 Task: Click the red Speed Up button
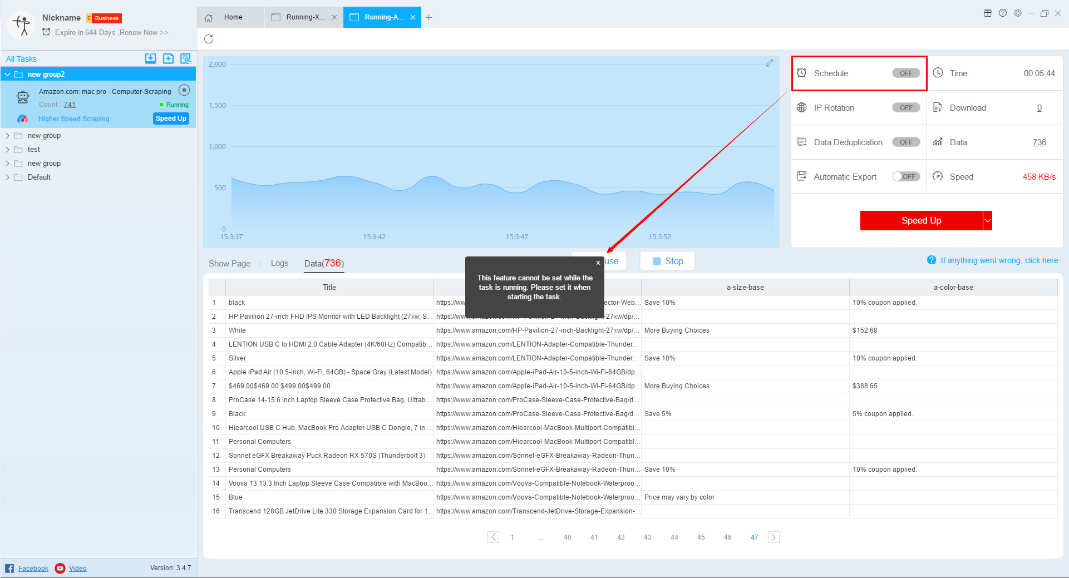point(921,220)
